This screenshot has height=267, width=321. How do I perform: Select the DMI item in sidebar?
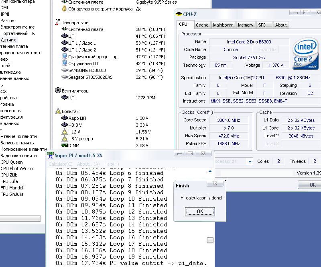[4, 8]
